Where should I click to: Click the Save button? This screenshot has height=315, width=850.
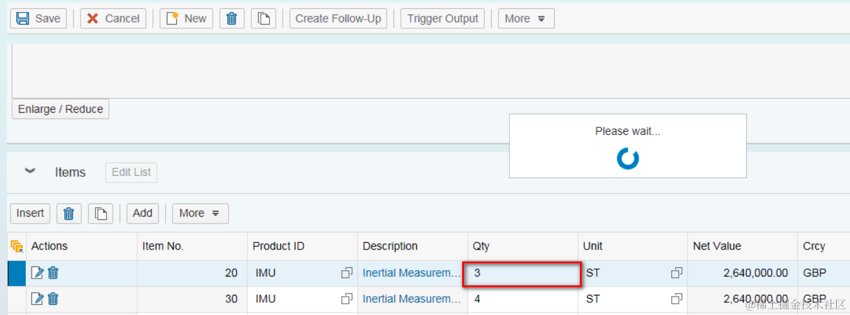tap(38, 18)
